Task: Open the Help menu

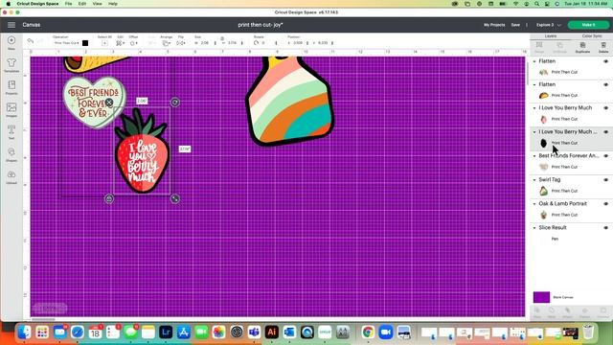Action: 113,4
